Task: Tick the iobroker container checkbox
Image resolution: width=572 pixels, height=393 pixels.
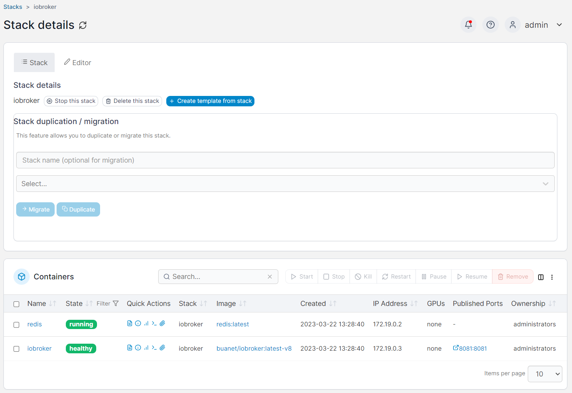Action: coord(17,349)
